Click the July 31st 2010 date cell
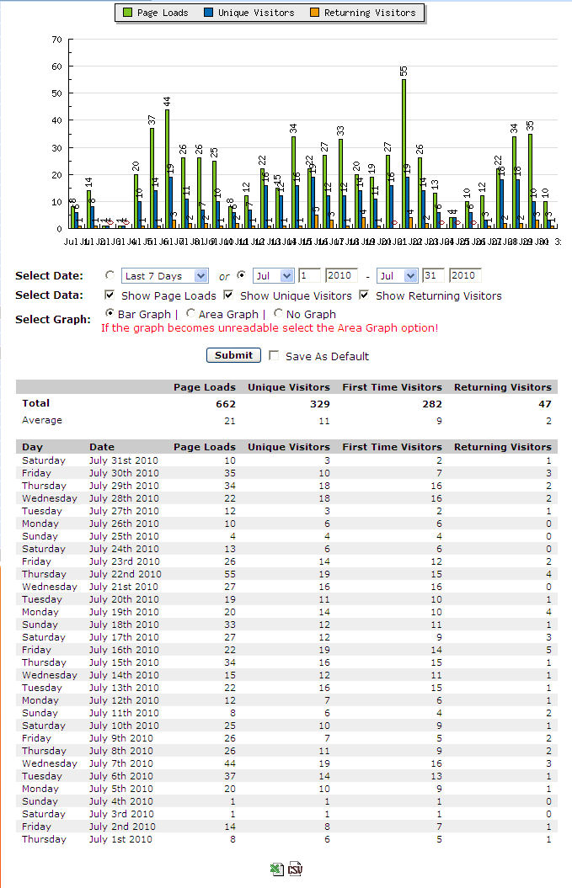Viewport: 572px width, 888px height. pos(124,460)
